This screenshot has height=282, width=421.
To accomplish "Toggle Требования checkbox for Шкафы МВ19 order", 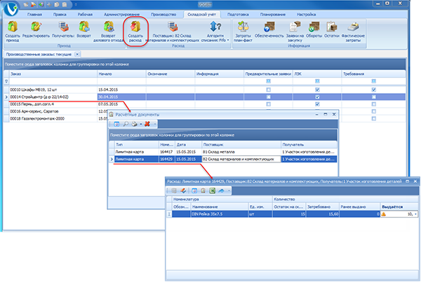I will pos(374,90).
